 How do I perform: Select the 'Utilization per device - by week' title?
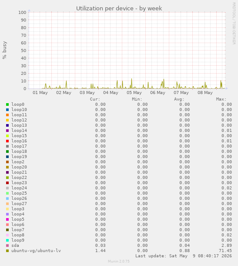119,8
